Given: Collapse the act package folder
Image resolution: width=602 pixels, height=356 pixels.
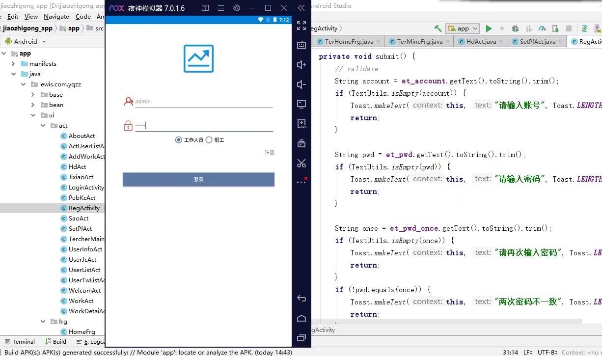Looking at the screenshot, I should click(43, 126).
